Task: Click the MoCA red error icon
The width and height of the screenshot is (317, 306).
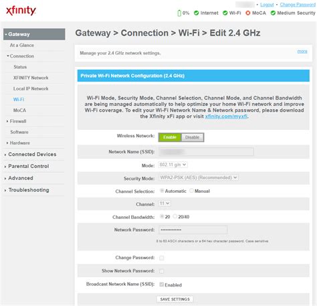Action: pos(248,13)
